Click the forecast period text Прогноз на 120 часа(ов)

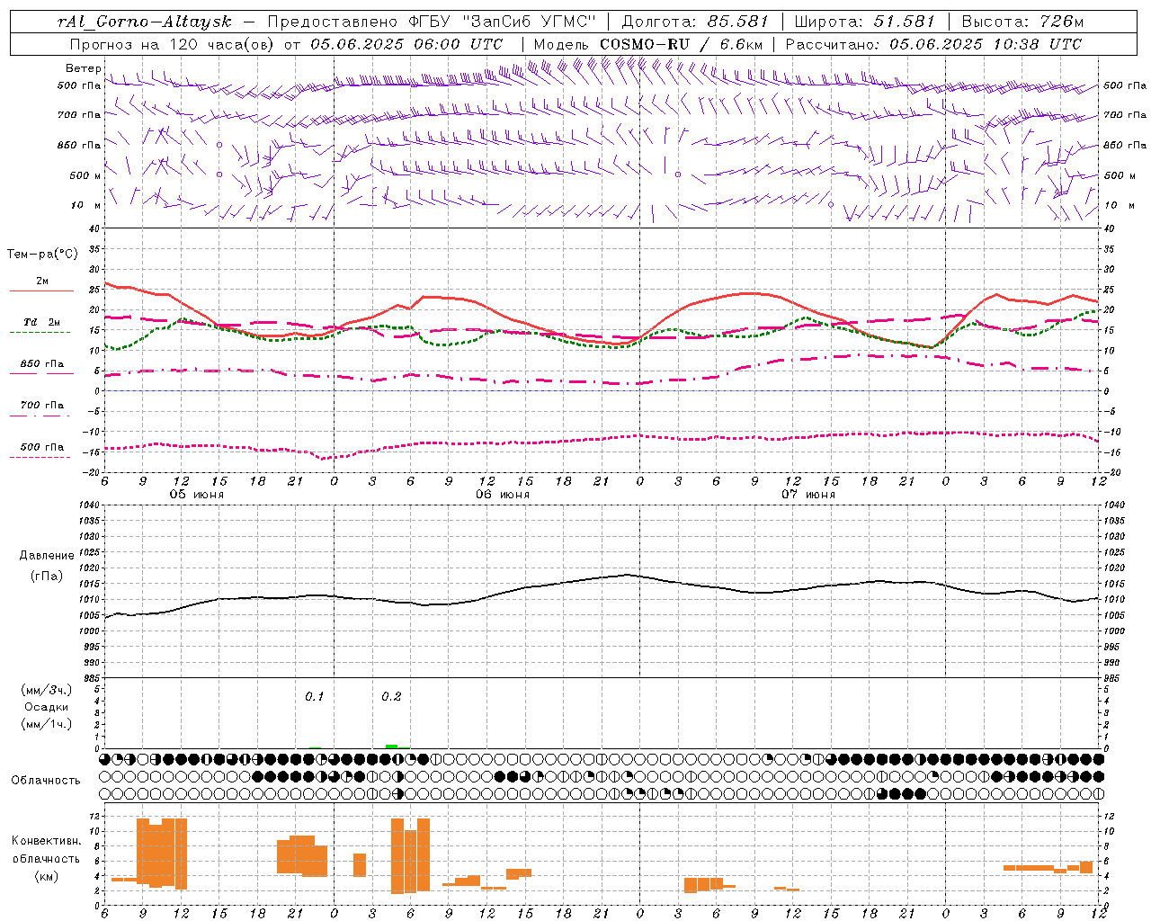coord(173,44)
